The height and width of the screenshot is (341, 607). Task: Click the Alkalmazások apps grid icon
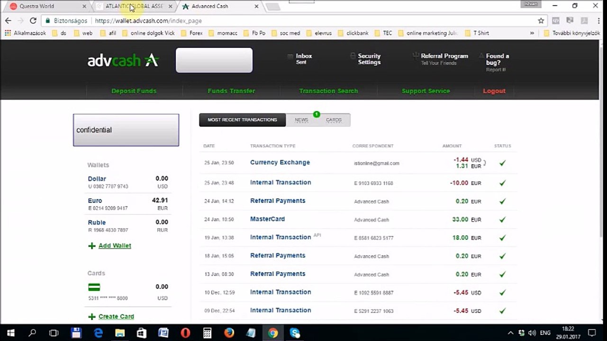pyautogui.click(x=8, y=33)
